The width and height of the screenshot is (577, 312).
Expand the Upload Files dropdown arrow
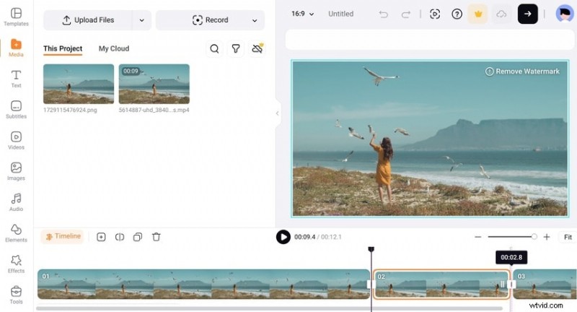141,20
